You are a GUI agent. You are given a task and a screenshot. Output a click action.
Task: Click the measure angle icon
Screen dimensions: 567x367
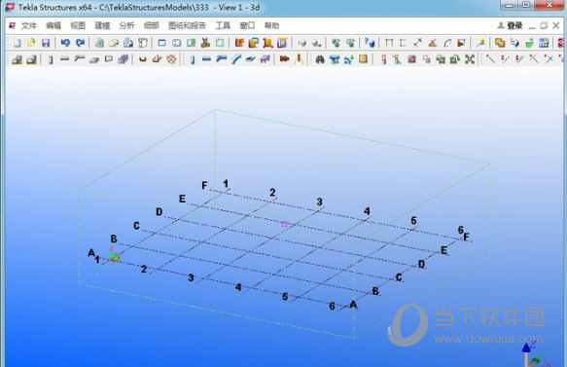click(432, 43)
